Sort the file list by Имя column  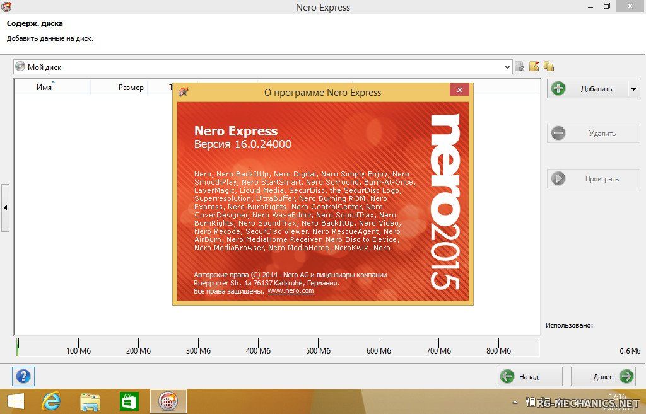point(44,87)
